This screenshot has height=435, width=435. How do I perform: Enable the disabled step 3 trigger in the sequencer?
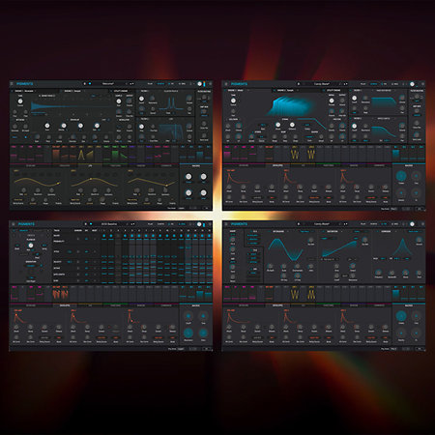tap(118, 236)
